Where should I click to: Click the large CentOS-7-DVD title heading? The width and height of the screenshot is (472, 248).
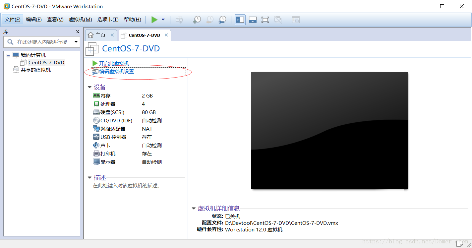(x=131, y=49)
